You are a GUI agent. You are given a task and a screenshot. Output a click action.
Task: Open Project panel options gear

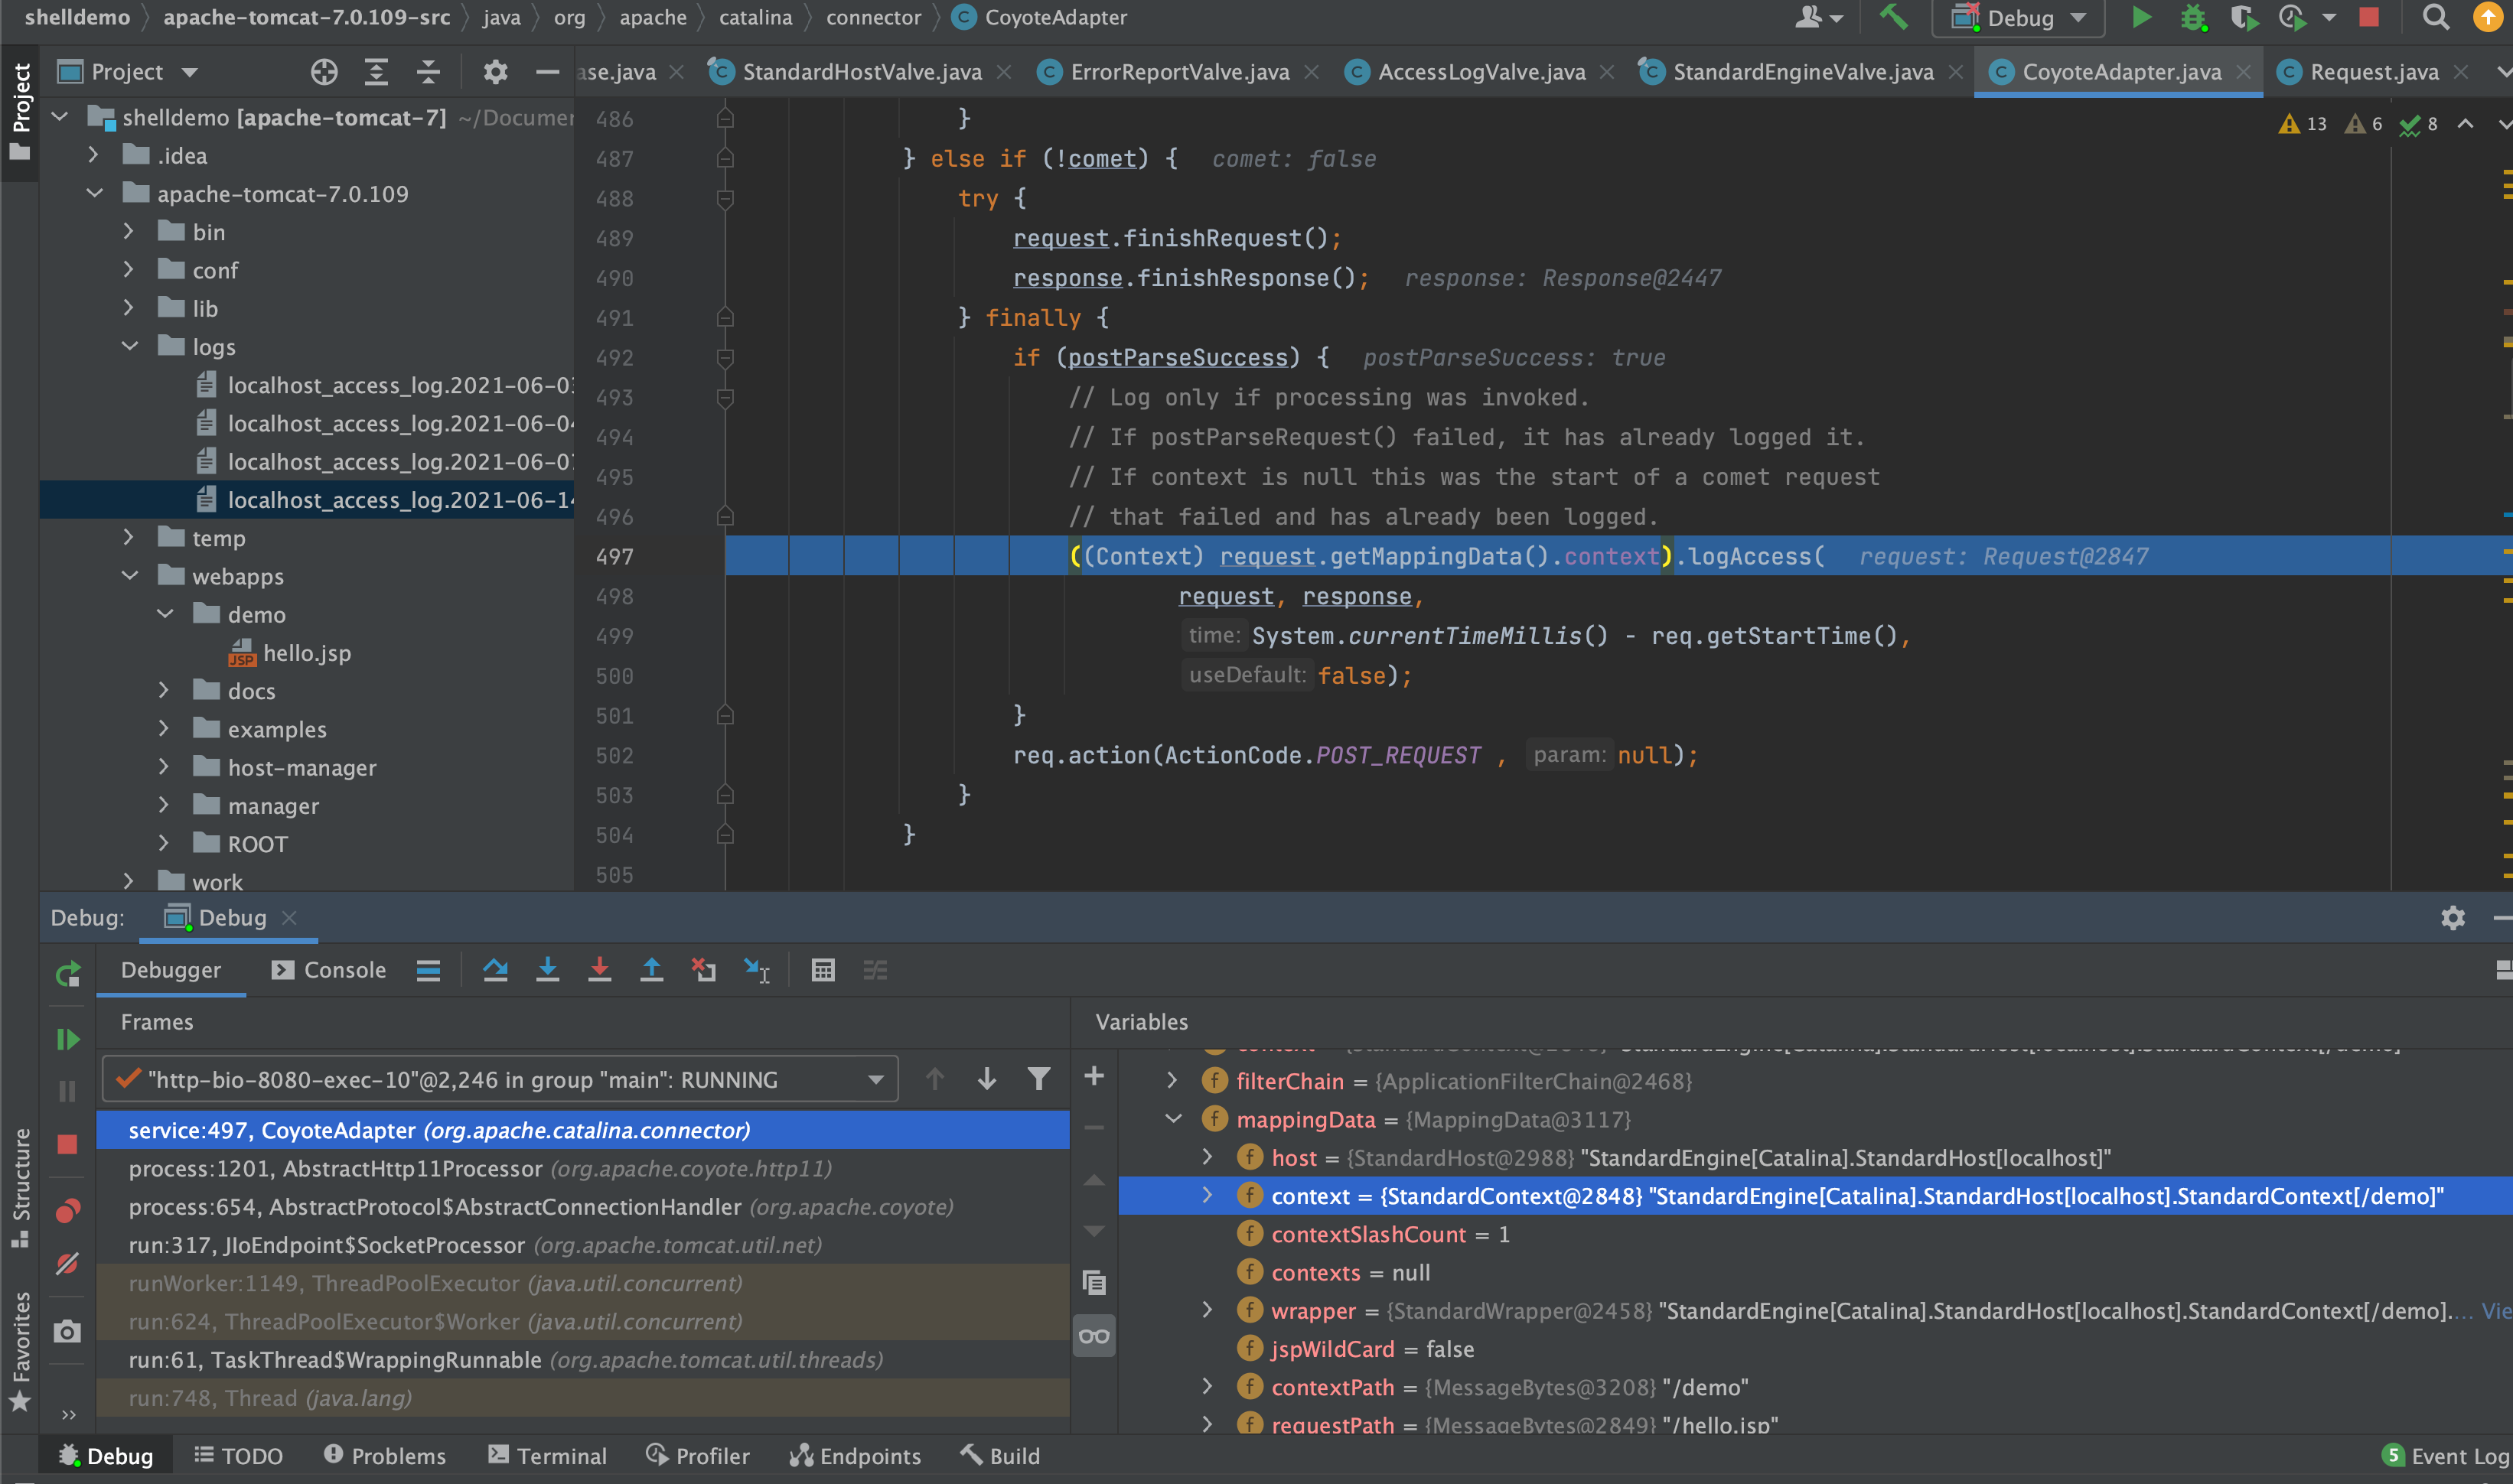pos(495,72)
